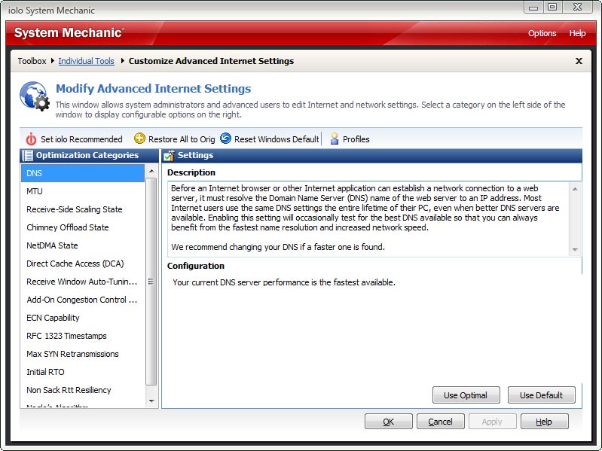Click the Apply button
Screen dimensions: 602x451
(x=492, y=422)
